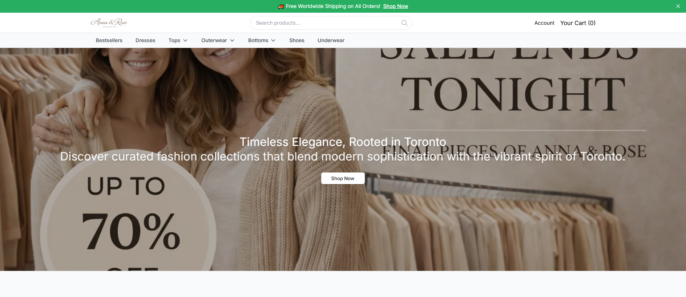Click 'Free Worldwide Shipping on All Orders!' text
This screenshot has width=686, height=297.
[x=333, y=6]
